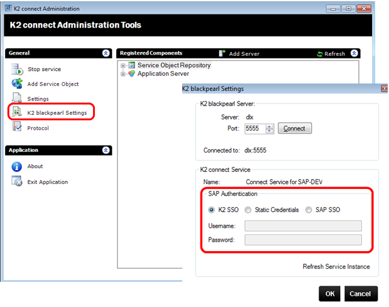Open K2 blackpearl Settings
Screen dimensions: 389x307
[x=57, y=113]
